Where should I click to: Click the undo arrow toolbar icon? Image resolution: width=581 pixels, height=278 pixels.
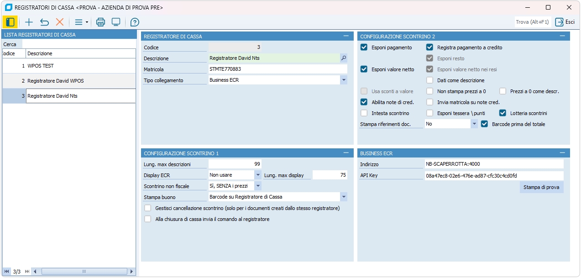point(44,22)
